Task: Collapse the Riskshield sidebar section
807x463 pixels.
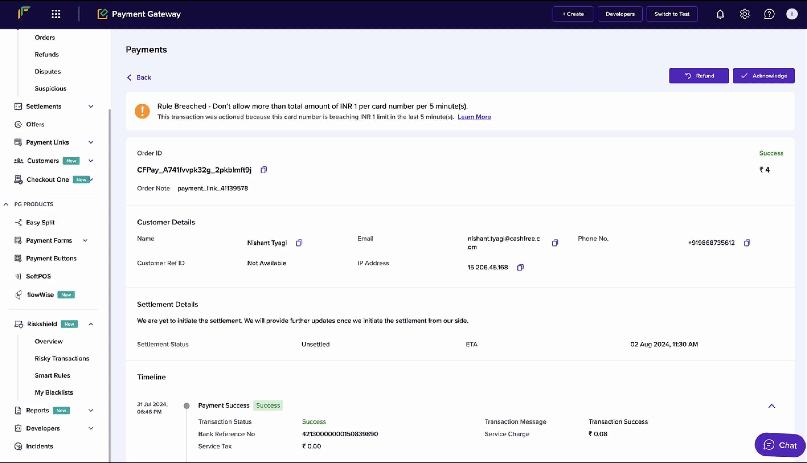Action: [x=91, y=324]
